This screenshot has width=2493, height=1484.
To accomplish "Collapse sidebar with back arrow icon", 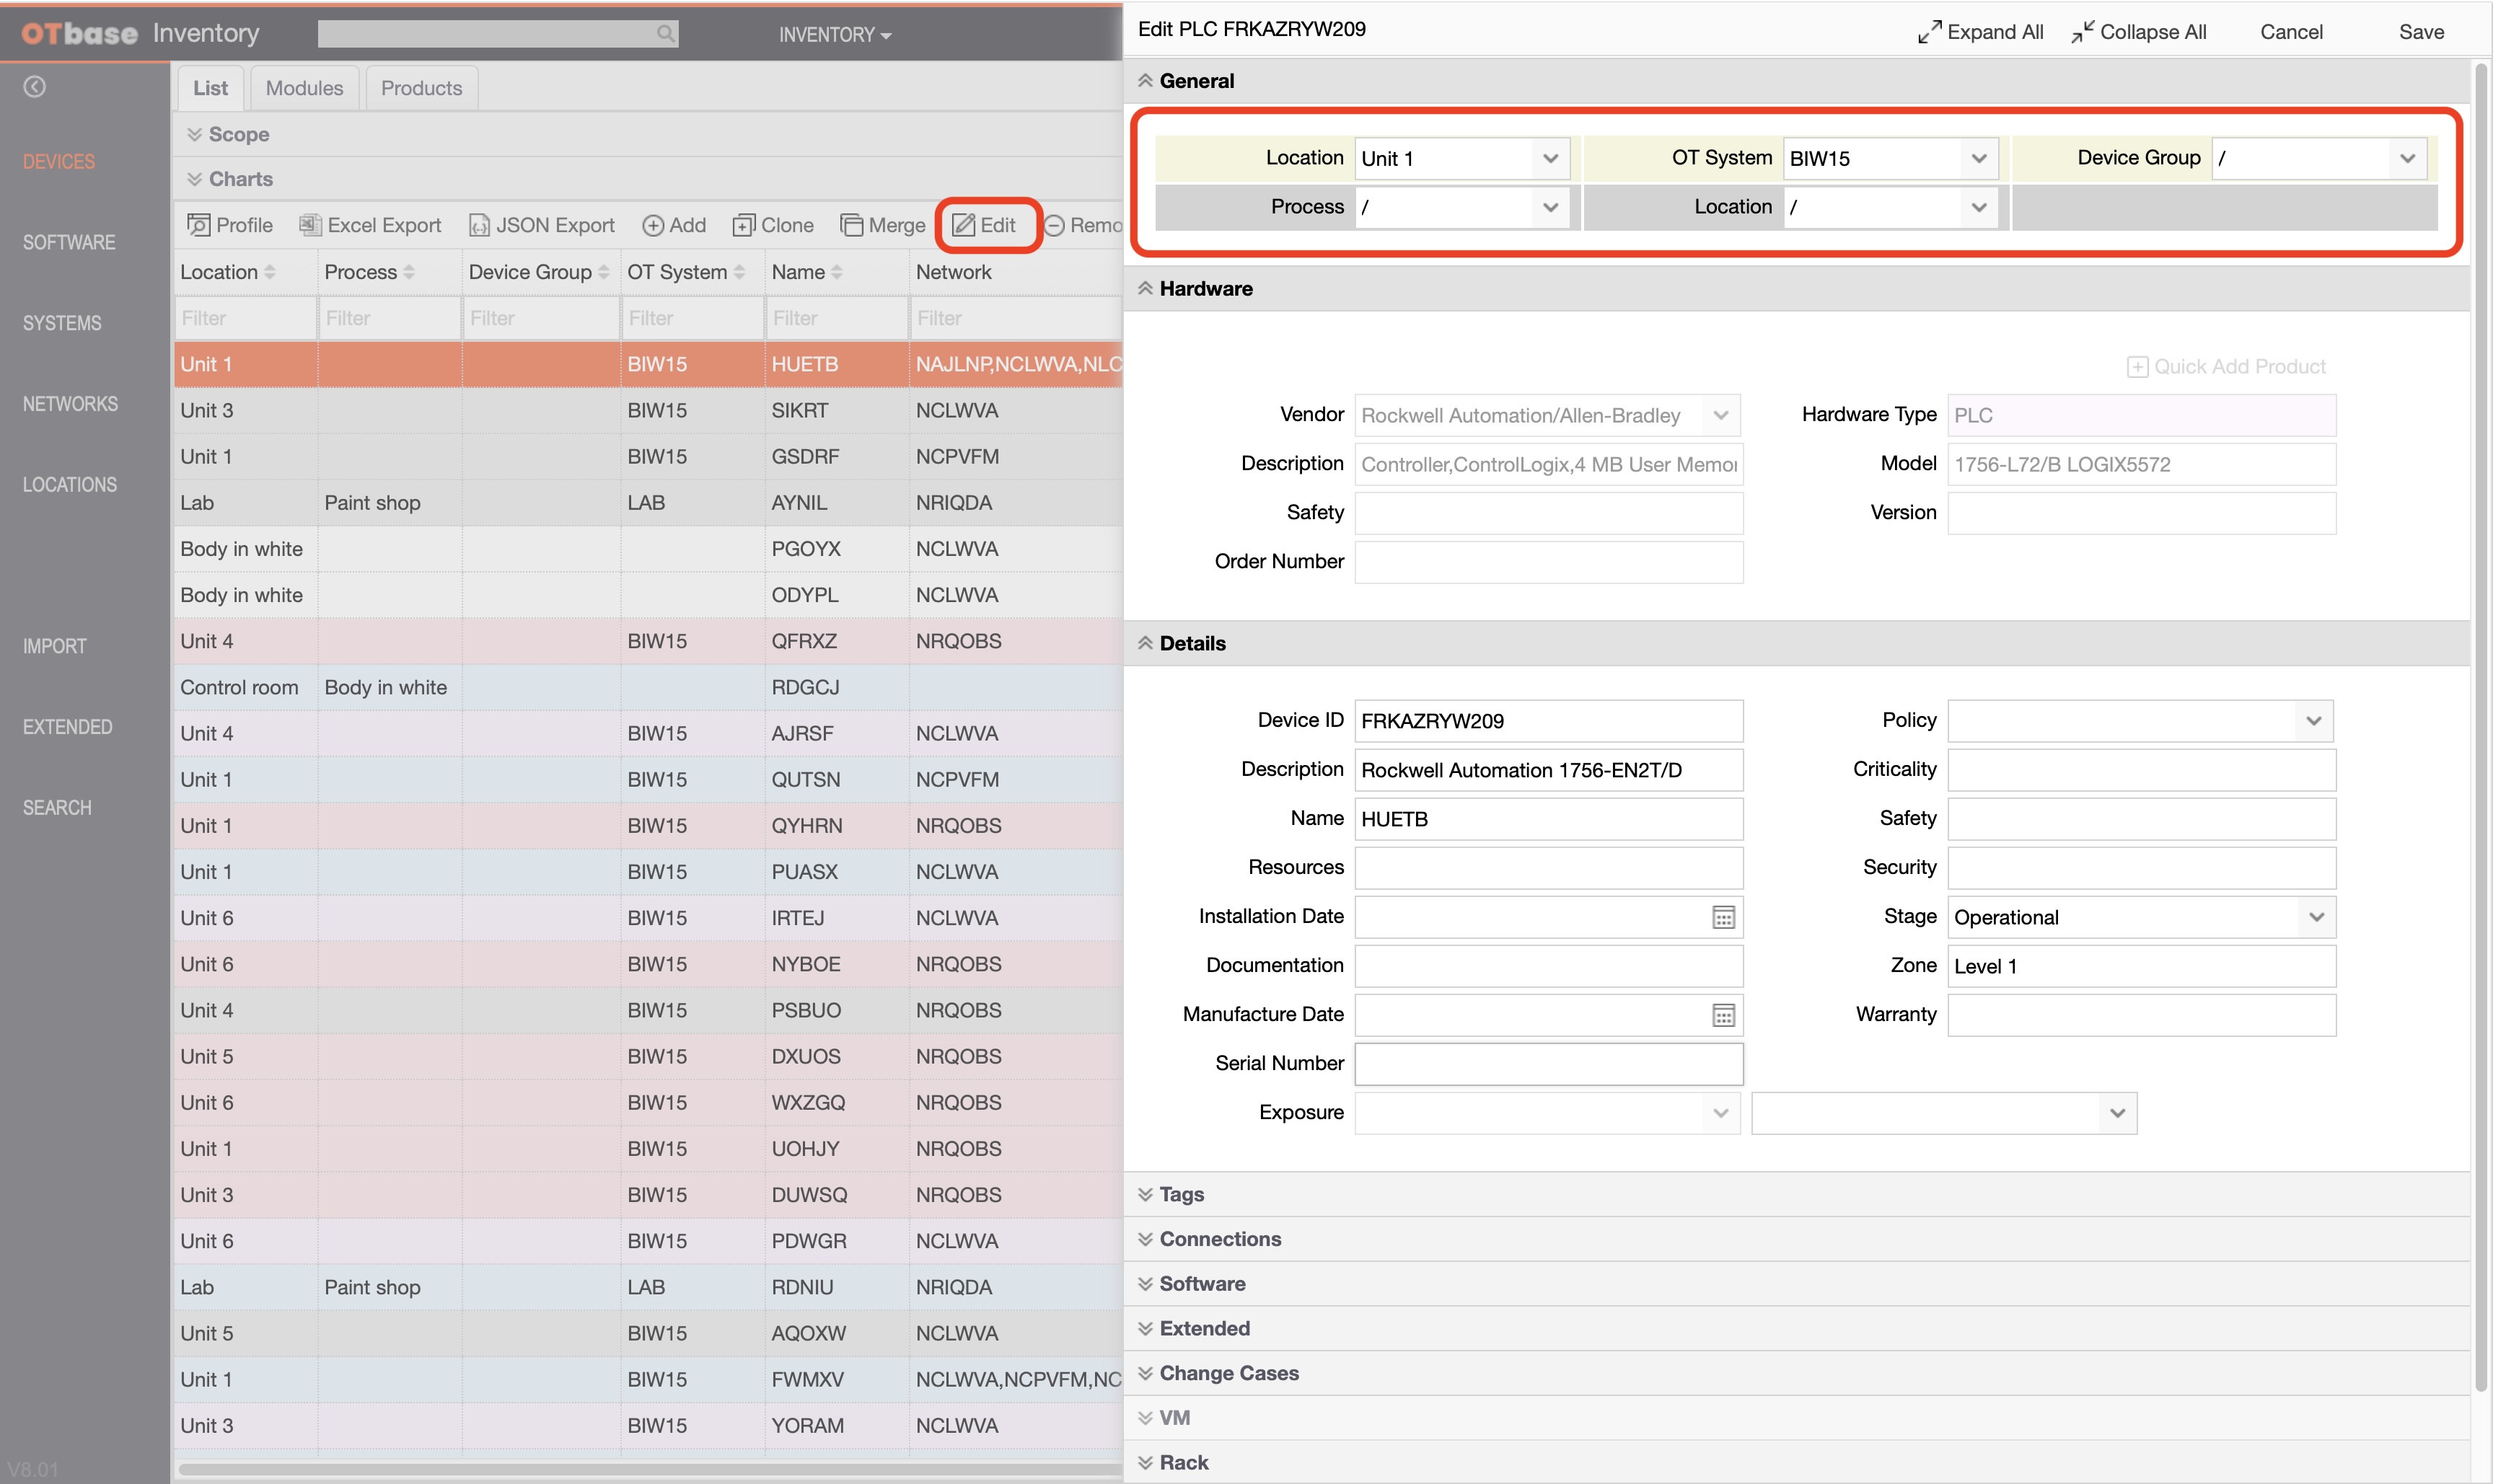I will point(35,87).
